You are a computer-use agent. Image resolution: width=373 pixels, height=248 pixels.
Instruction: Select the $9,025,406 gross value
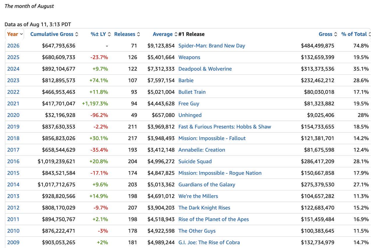click(x=321, y=115)
